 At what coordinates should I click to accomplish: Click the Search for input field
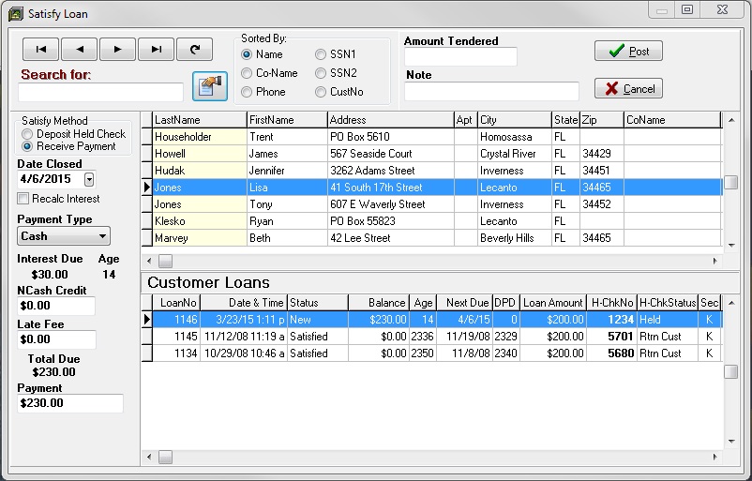click(x=100, y=92)
